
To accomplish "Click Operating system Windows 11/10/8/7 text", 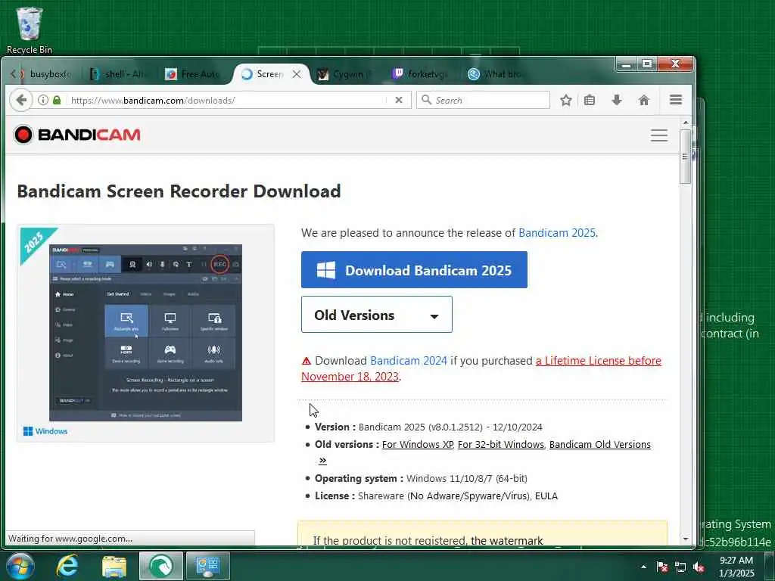I will (421, 478).
